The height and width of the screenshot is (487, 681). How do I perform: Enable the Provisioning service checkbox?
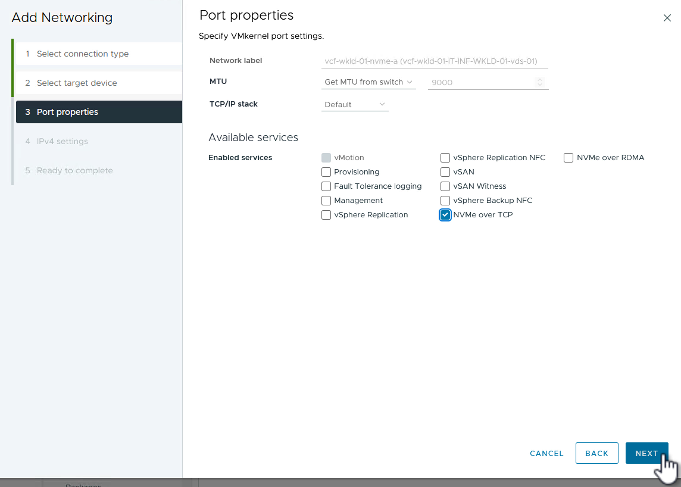pos(326,172)
